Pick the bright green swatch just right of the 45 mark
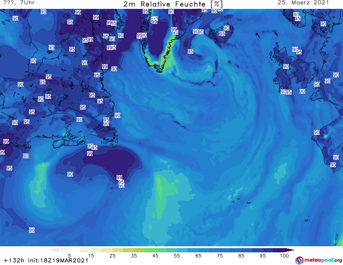Image resolution: width=343 pixels, height=265 pixels. point(161,250)
